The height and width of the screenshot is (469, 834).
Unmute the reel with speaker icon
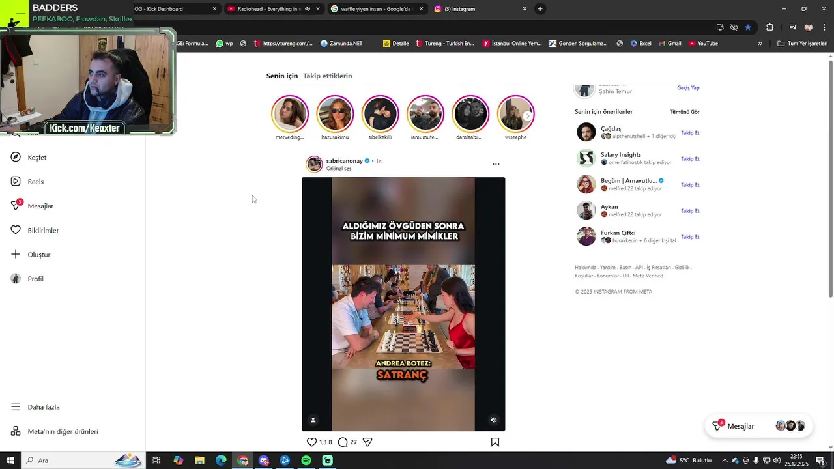click(x=494, y=420)
